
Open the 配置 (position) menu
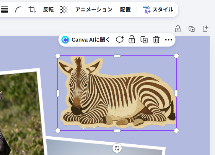tap(125, 10)
